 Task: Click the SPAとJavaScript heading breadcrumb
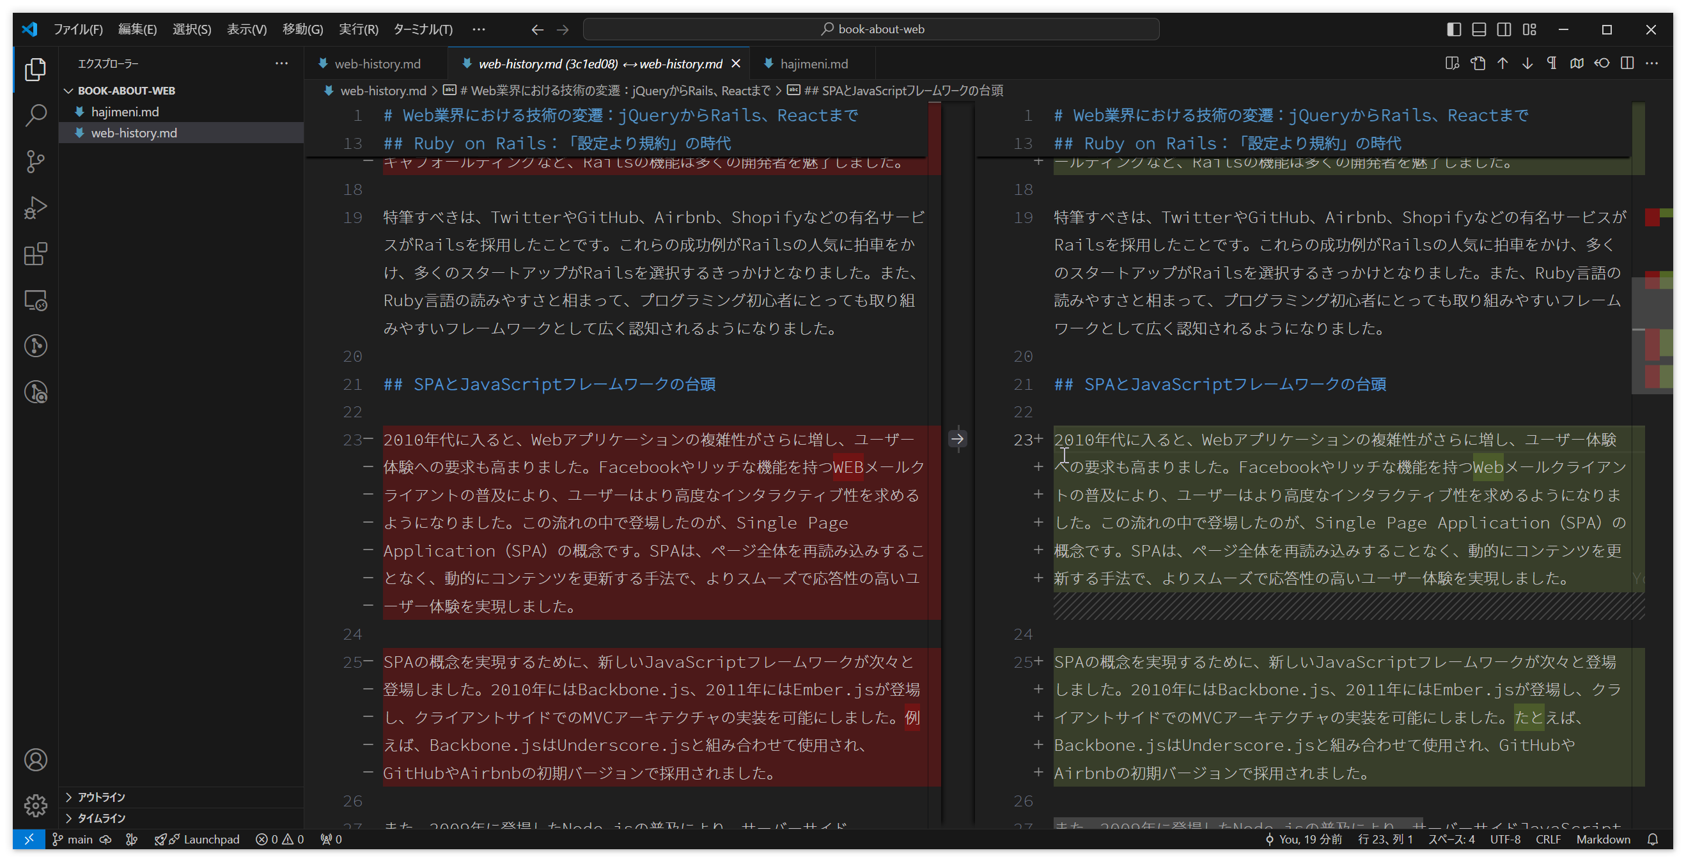[x=895, y=91]
